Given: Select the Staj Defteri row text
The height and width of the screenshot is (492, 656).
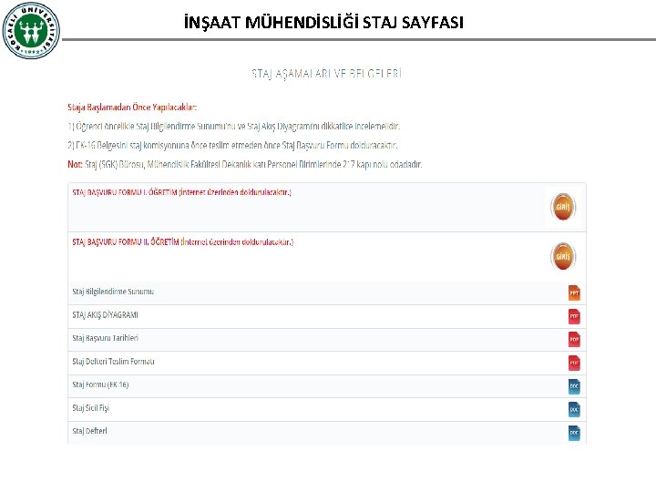Looking at the screenshot, I should pyautogui.click(x=89, y=431).
